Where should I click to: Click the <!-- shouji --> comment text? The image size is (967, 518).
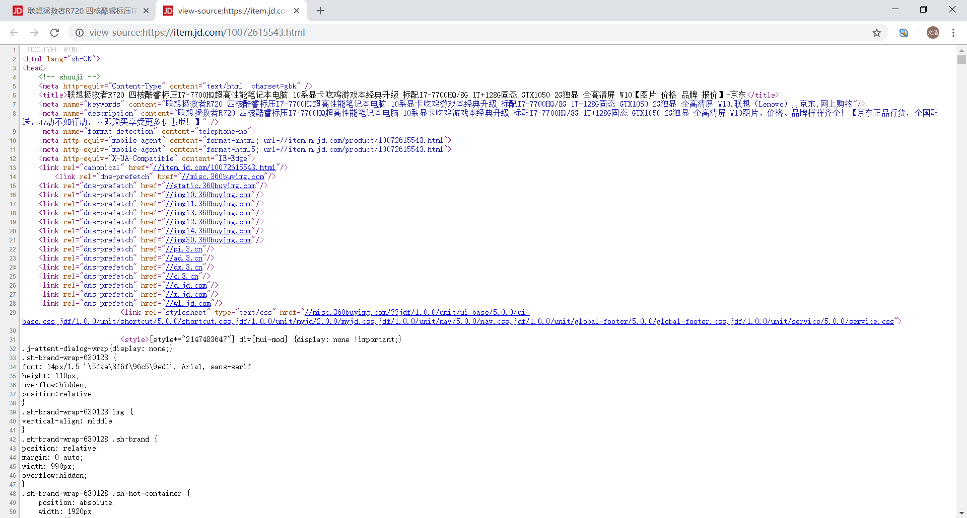tap(70, 77)
